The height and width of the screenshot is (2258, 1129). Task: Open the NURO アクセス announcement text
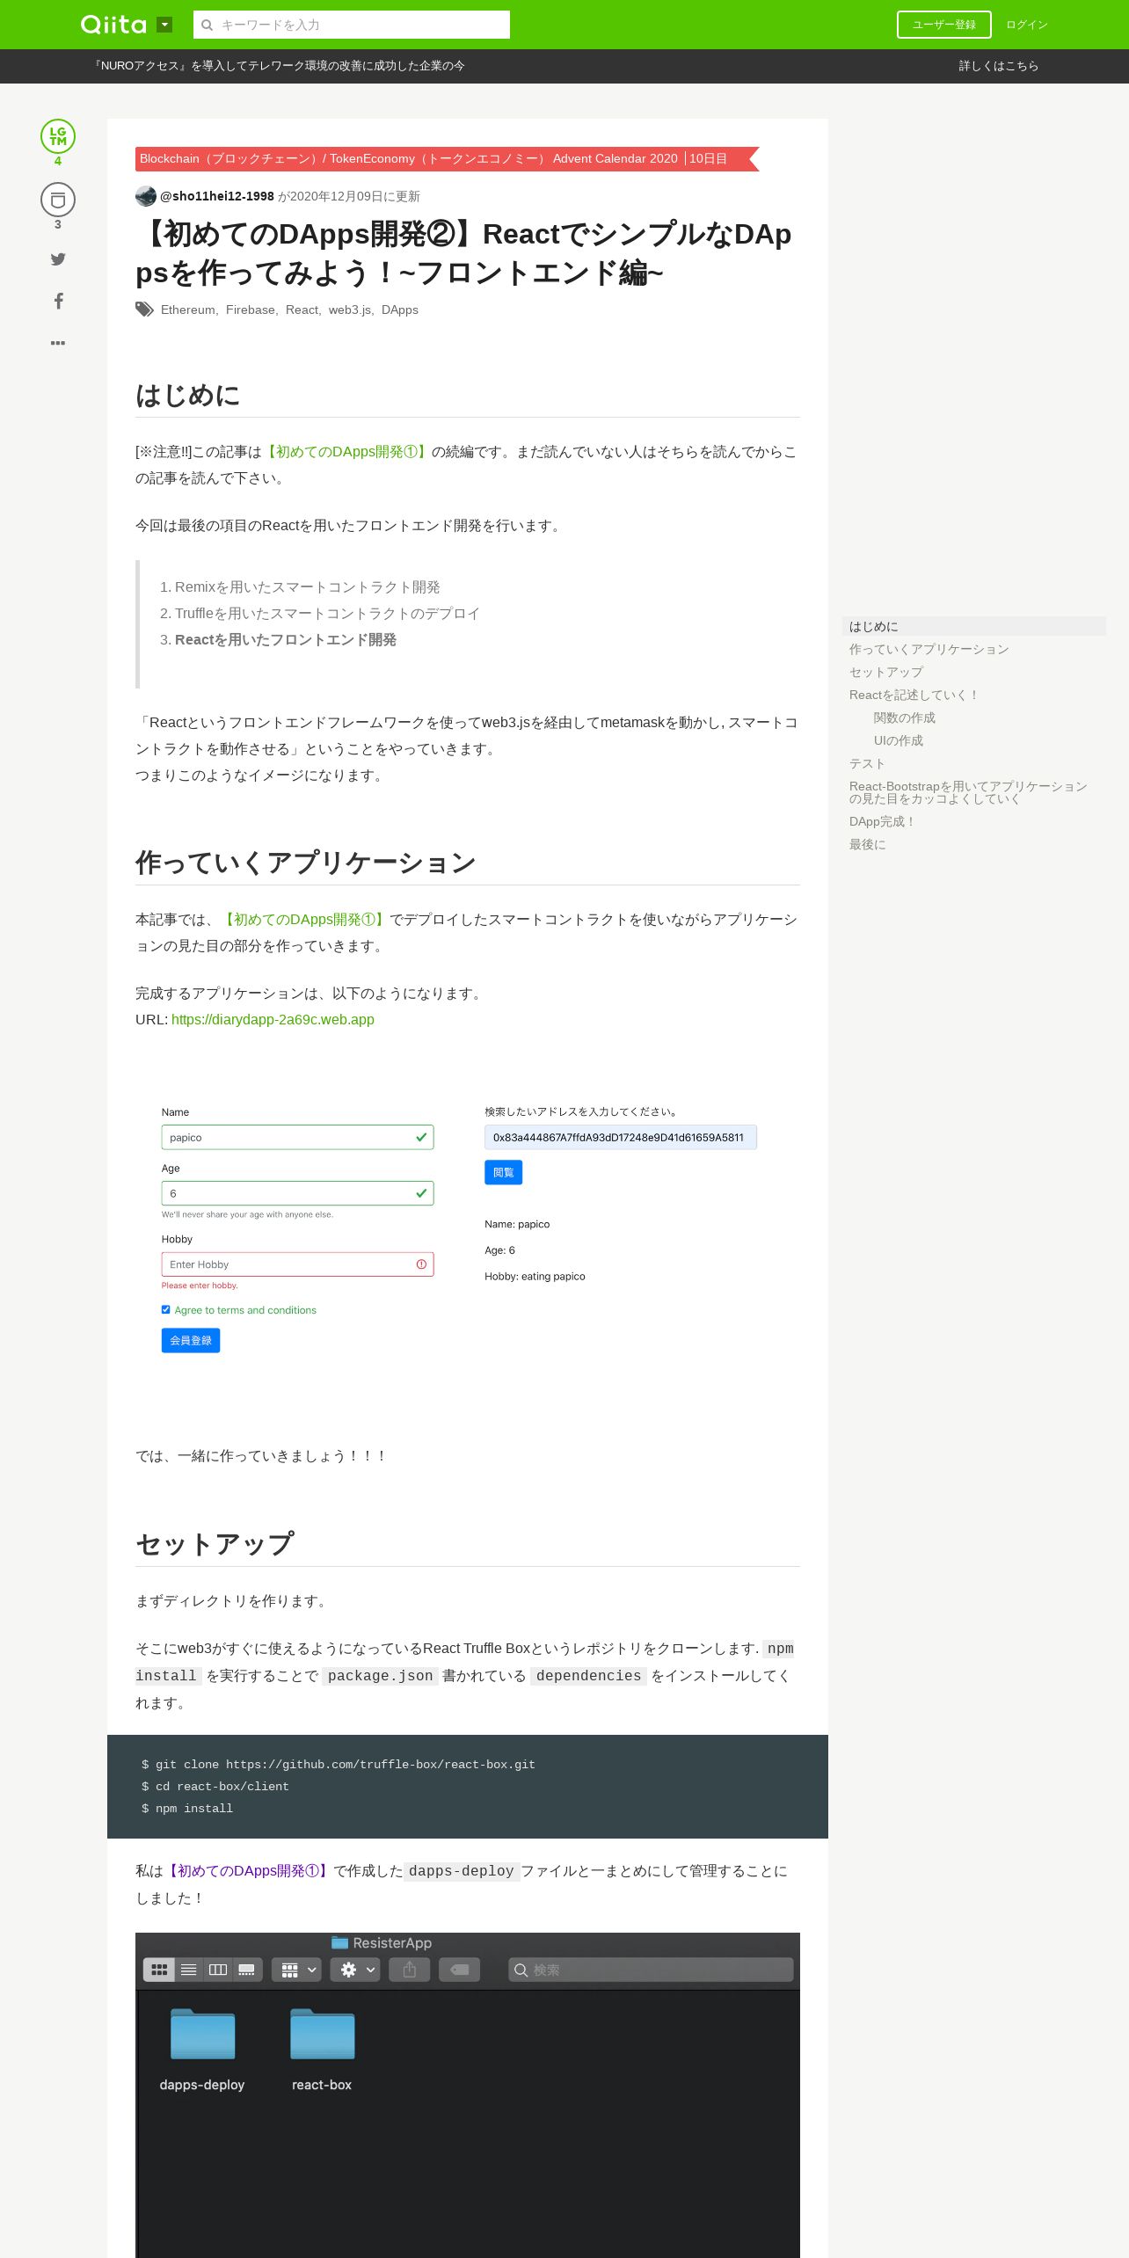click(279, 66)
